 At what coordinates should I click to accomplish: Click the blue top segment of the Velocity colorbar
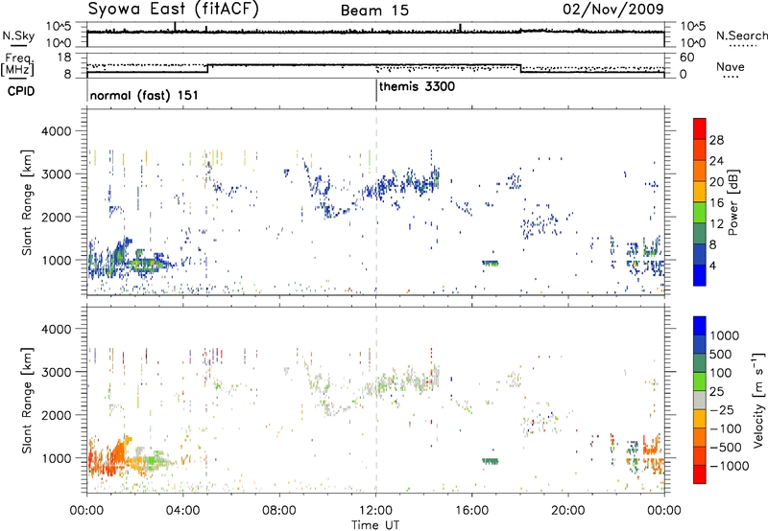[x=700, y=326]
